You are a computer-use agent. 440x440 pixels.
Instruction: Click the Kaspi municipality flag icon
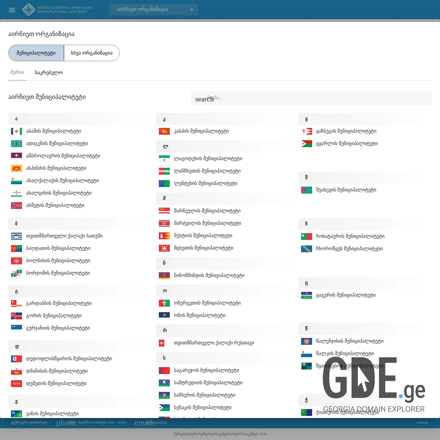(164, 131)
